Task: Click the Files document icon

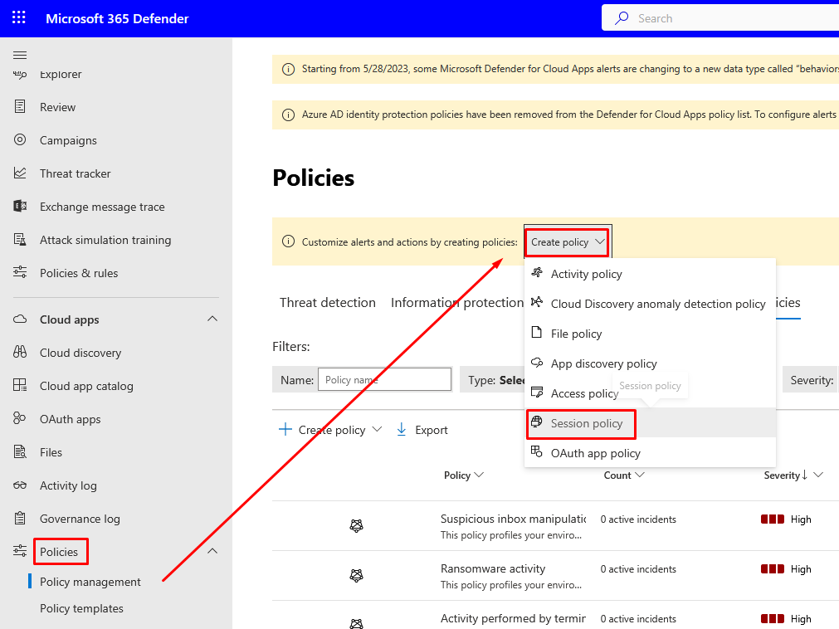Action: (20, 452)
